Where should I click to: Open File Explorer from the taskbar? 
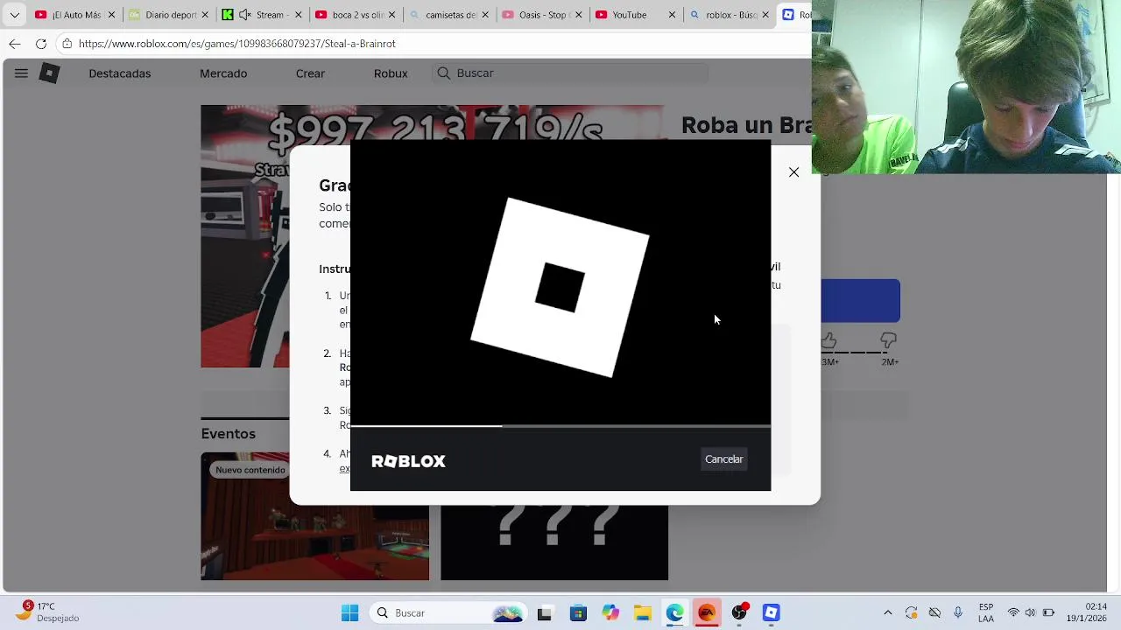pyautogui.click(x=643, y=613)
